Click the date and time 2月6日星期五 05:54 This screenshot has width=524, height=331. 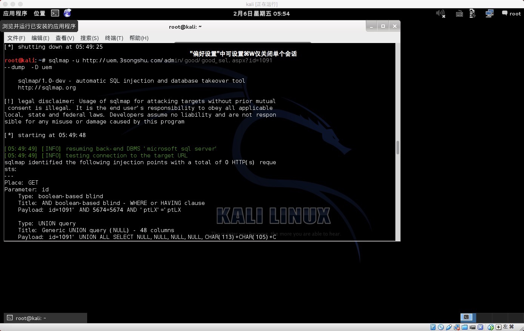point(261,14)
